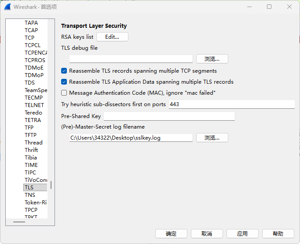This screenshot has width=300, height=244.
Task: Select TiVoConnect protocol entry
Action: coord(36,180)
